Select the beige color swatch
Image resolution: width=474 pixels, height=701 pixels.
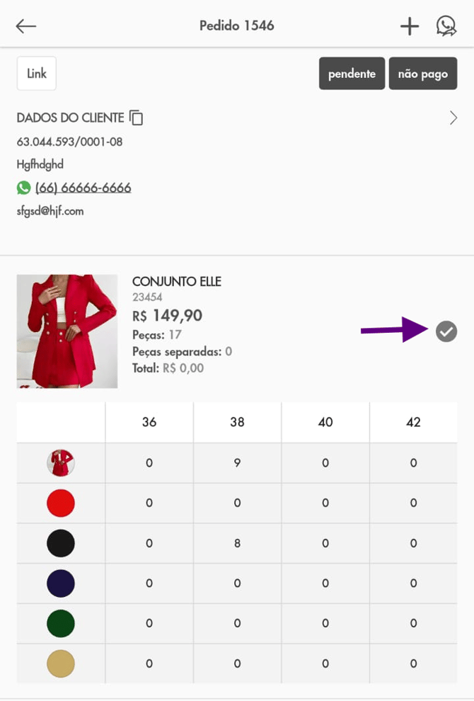click(x=61, y=663)
